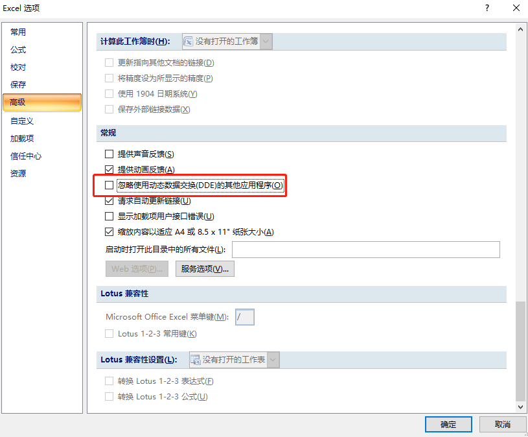The width and height of the screenshot is (528, 437).
Task: Enable 使用 1904 日期系统 checkbox
Action: 109,93
